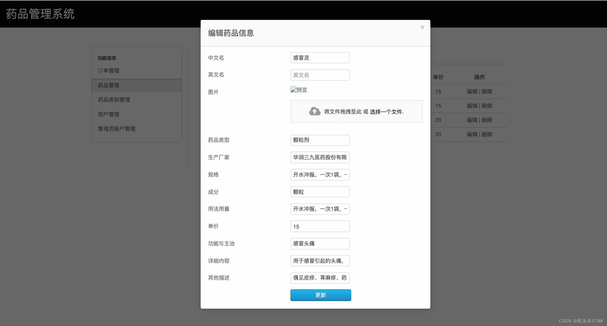Click the 中文名 form label
607x326 pixels.
coord(216,58)
